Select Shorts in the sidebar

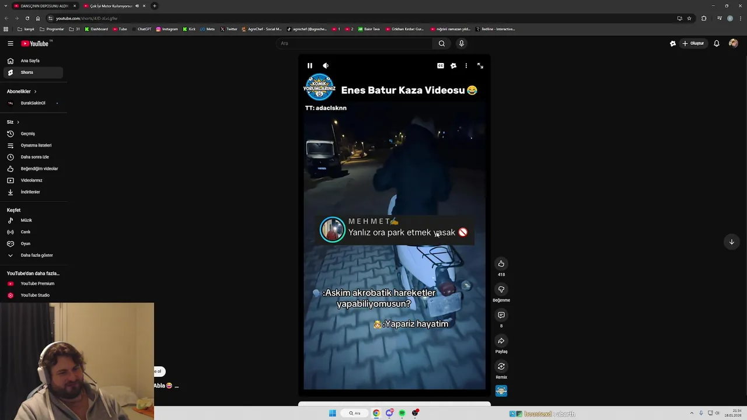tap(33, 72)
